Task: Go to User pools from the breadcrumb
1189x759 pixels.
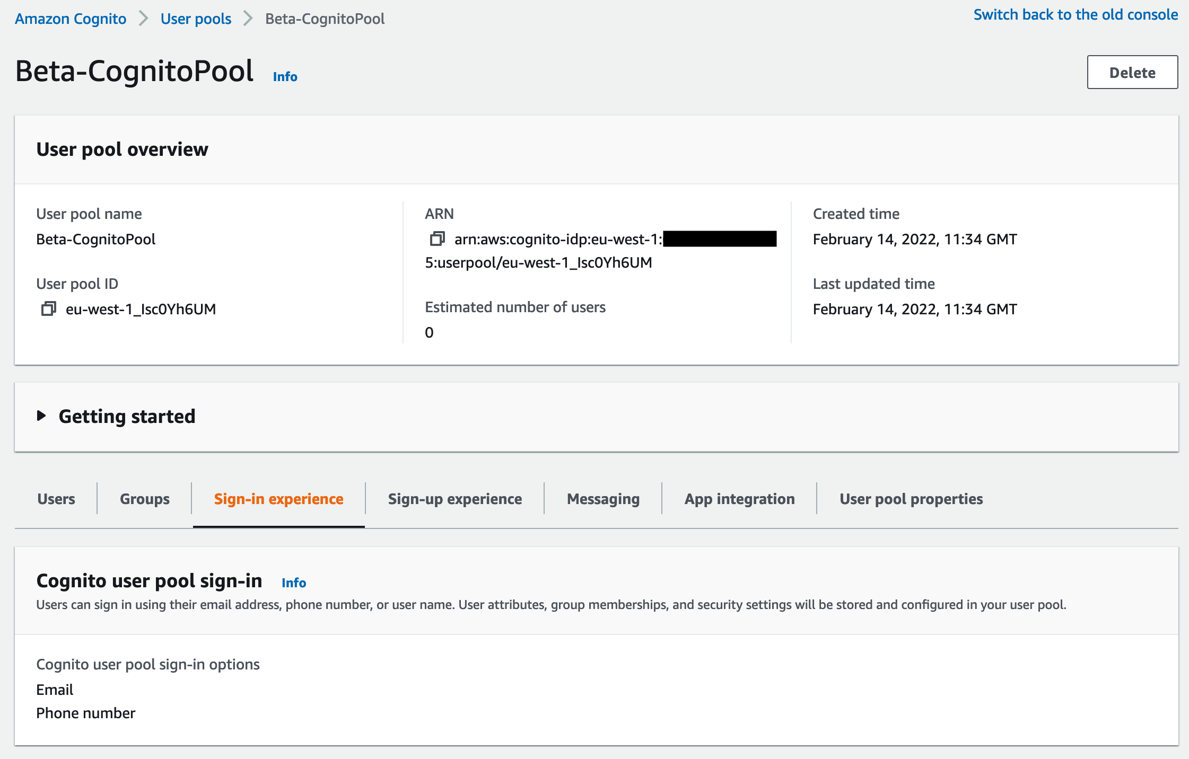Action: click(x=195, y=18)
